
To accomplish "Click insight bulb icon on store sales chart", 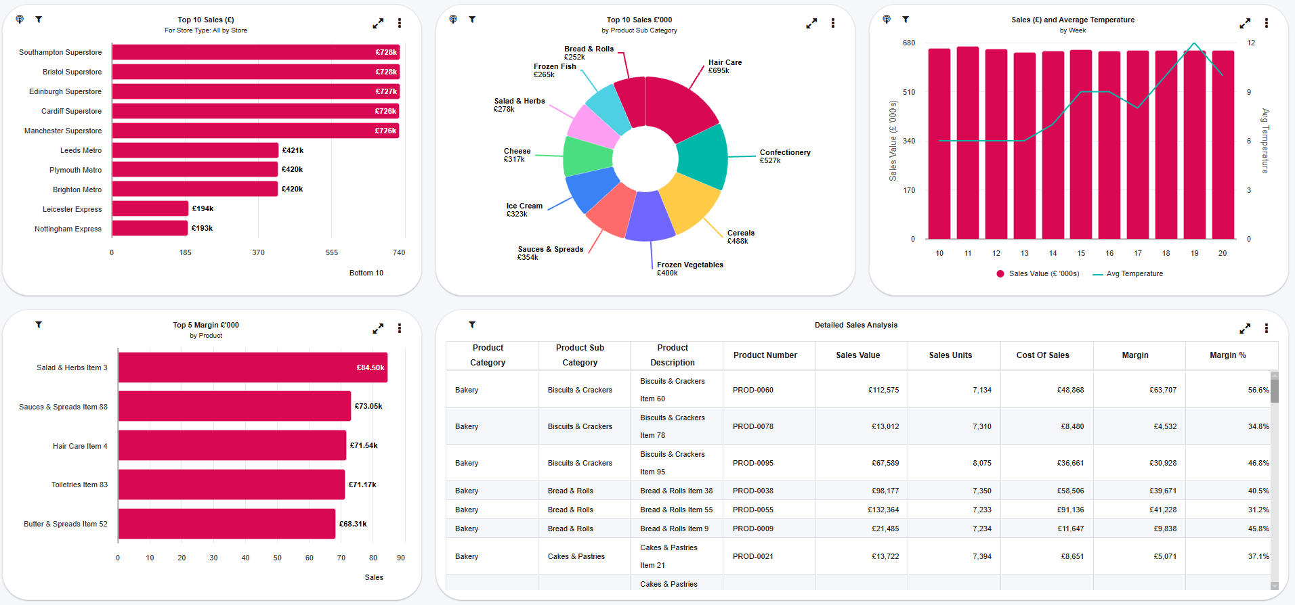I will (20, 20).
